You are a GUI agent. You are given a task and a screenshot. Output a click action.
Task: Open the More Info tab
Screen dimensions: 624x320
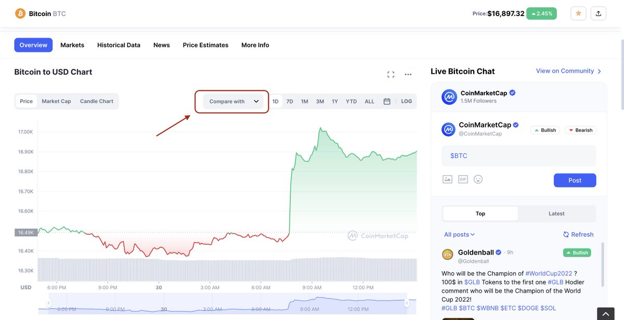[255, 45]
